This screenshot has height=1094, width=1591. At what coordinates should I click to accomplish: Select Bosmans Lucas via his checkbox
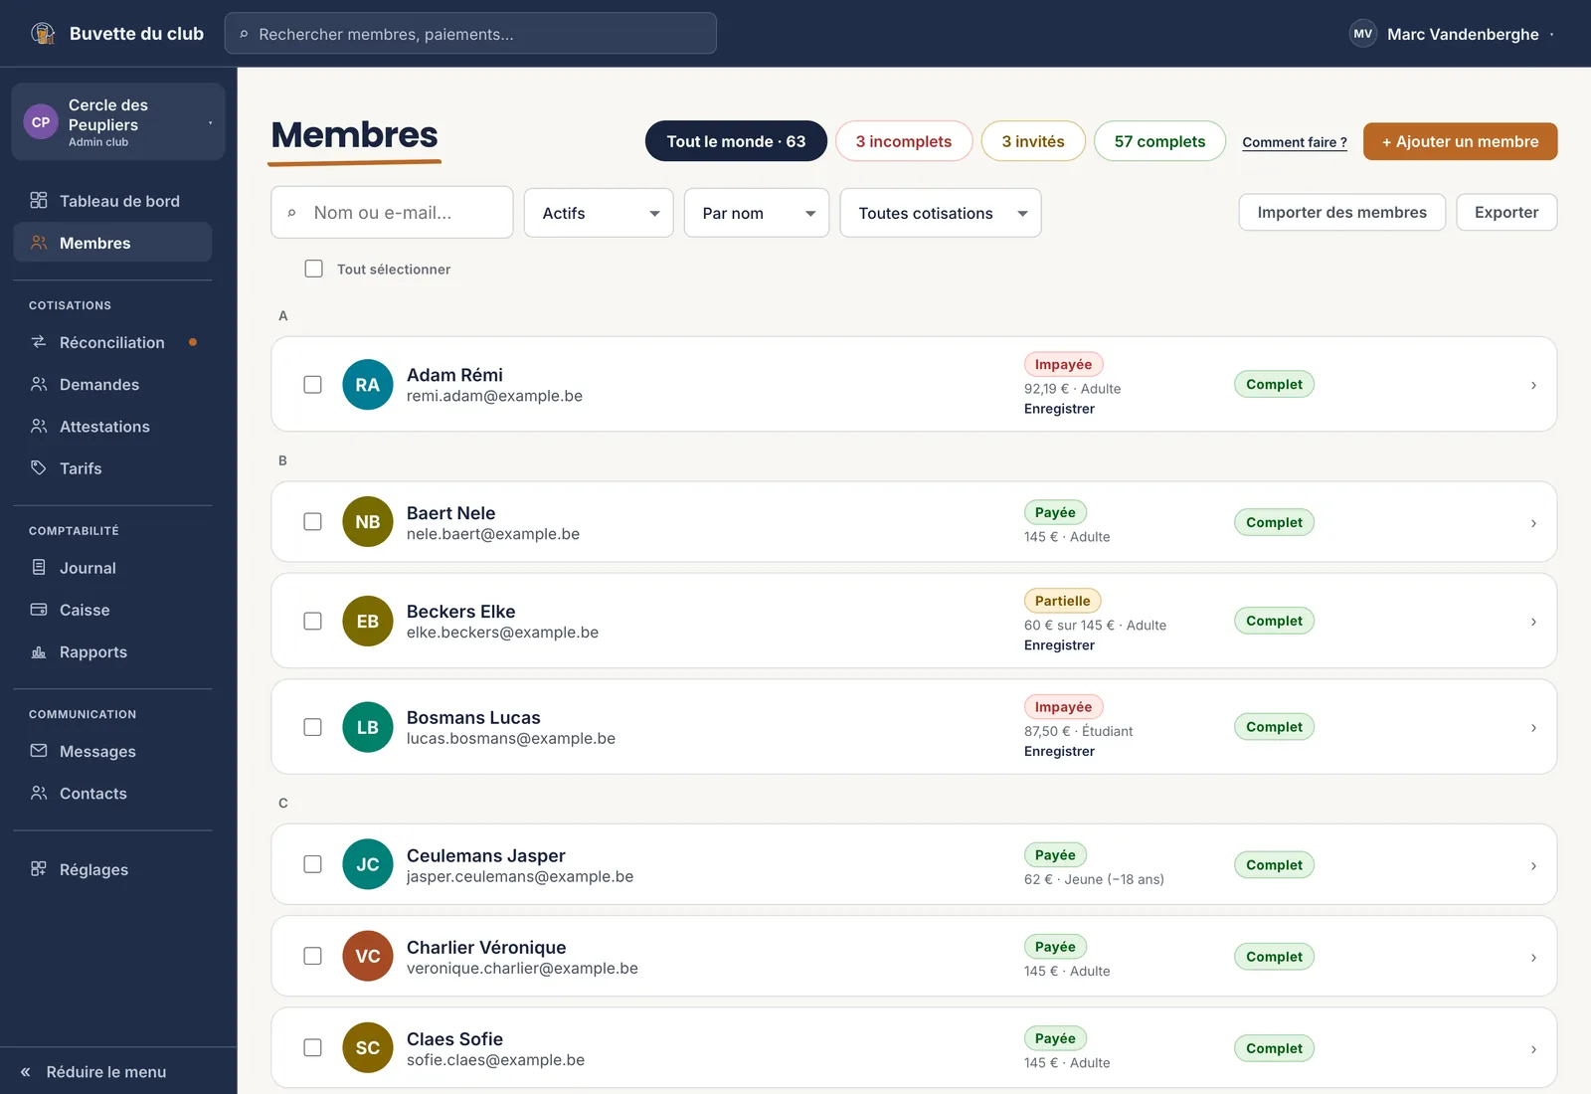click(x=312, y=727)
